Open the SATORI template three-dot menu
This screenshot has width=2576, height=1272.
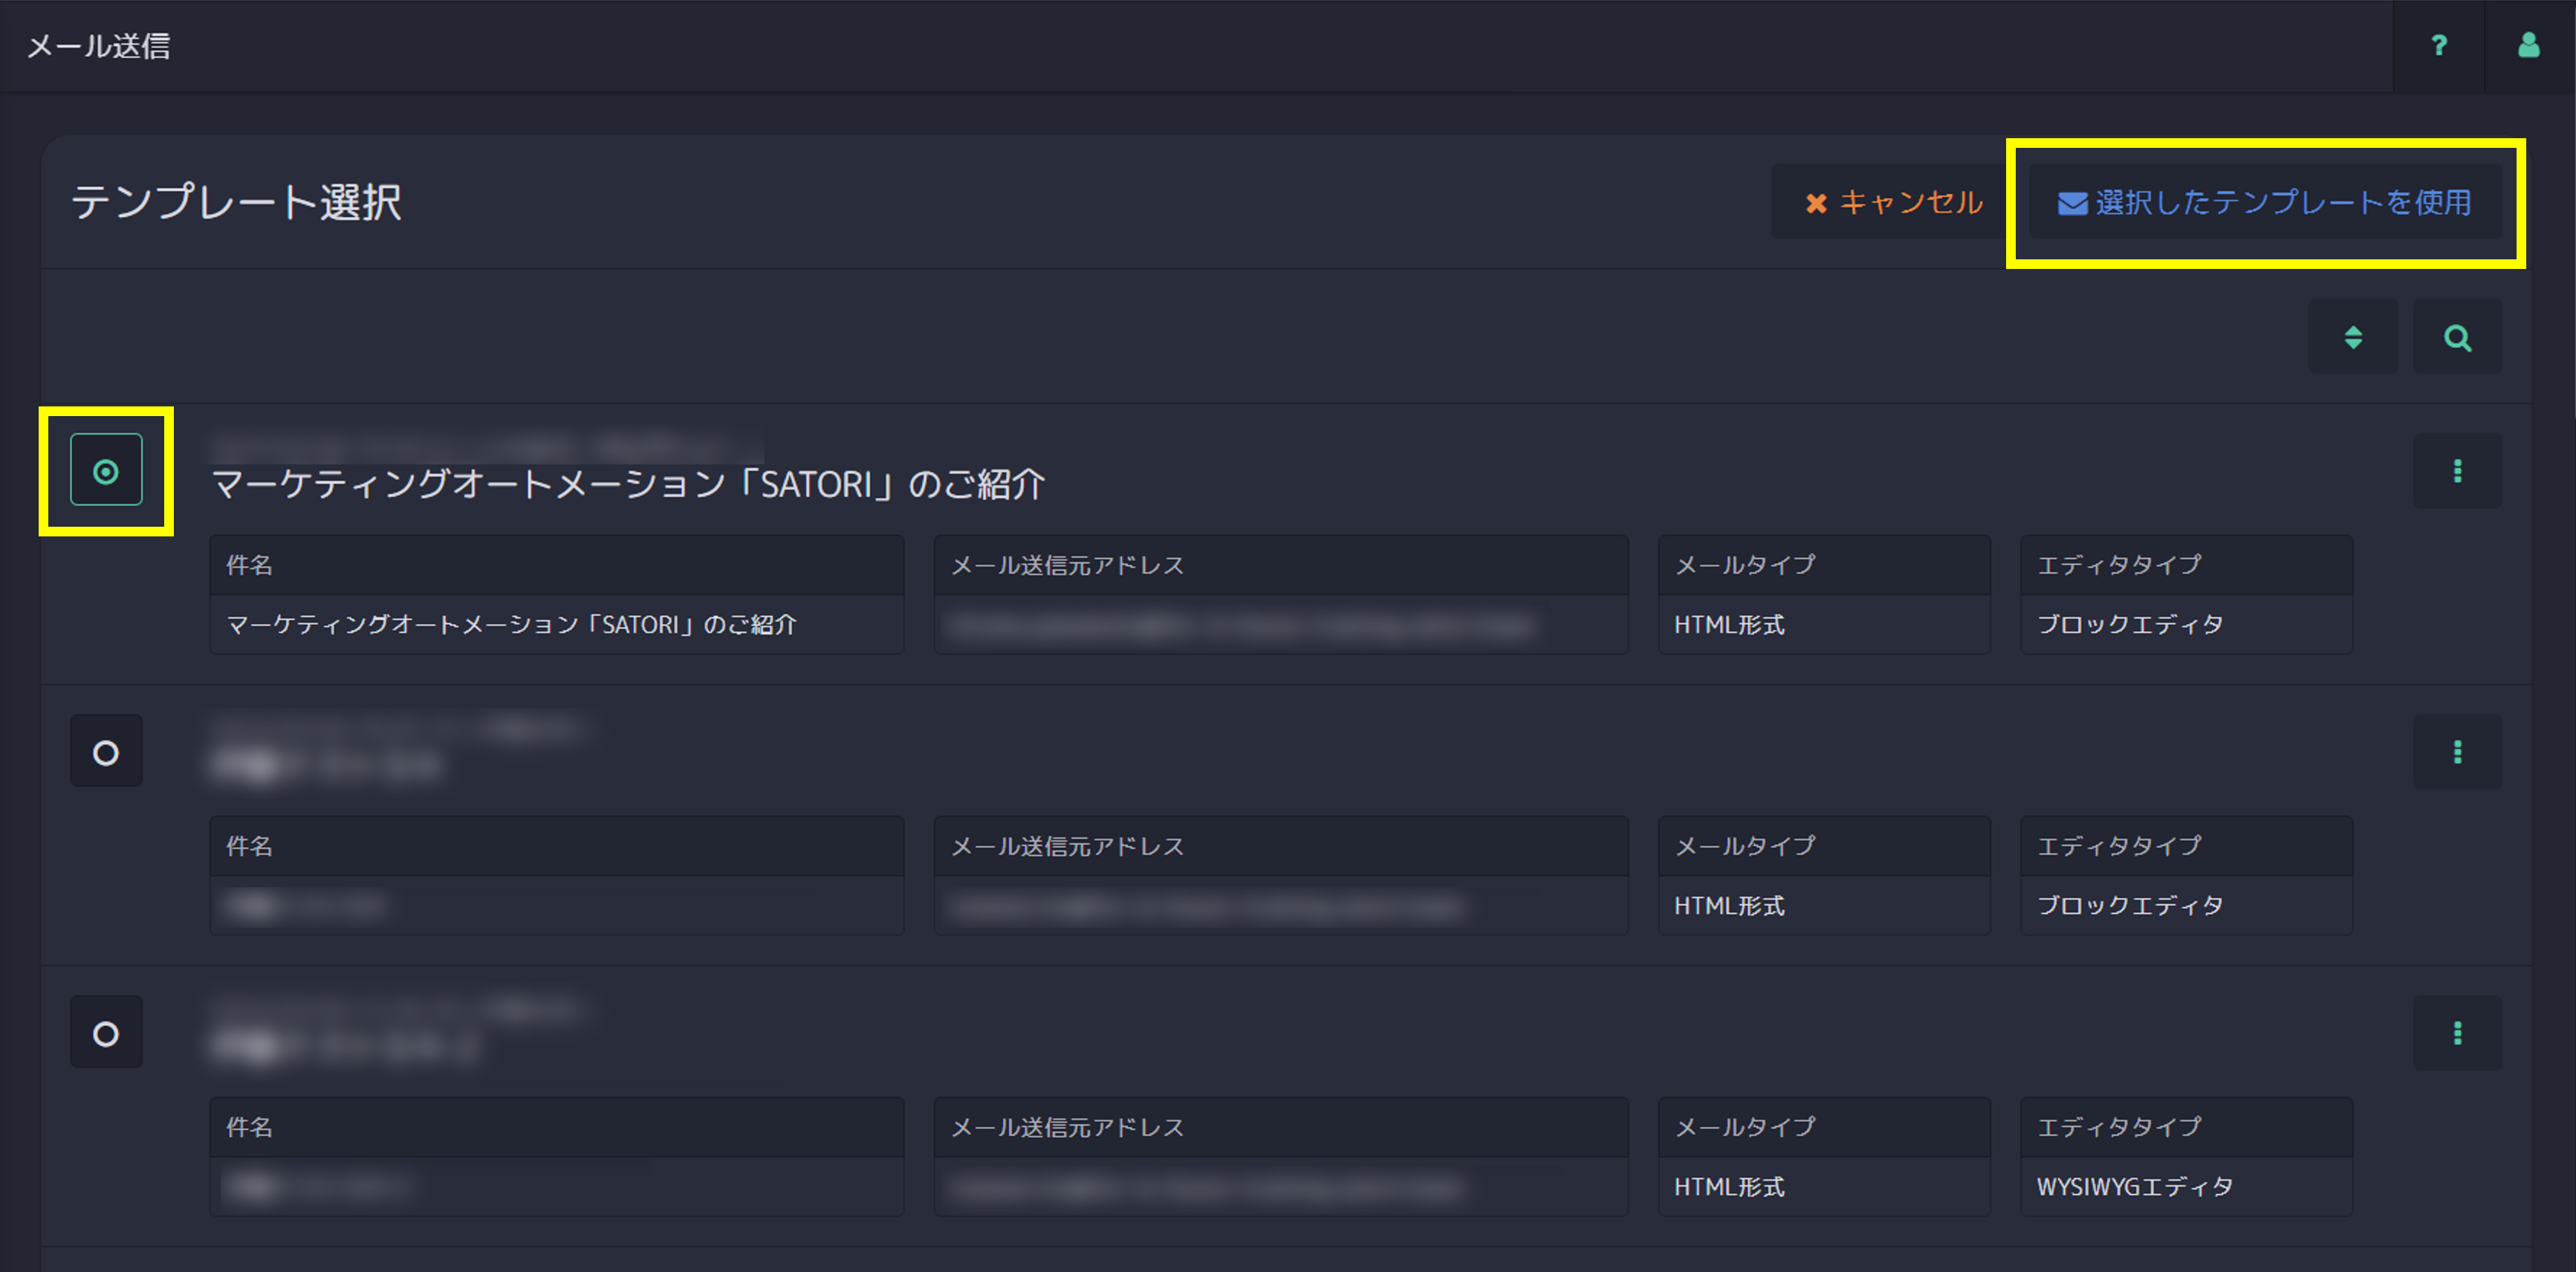click(x=2457, y=471)
